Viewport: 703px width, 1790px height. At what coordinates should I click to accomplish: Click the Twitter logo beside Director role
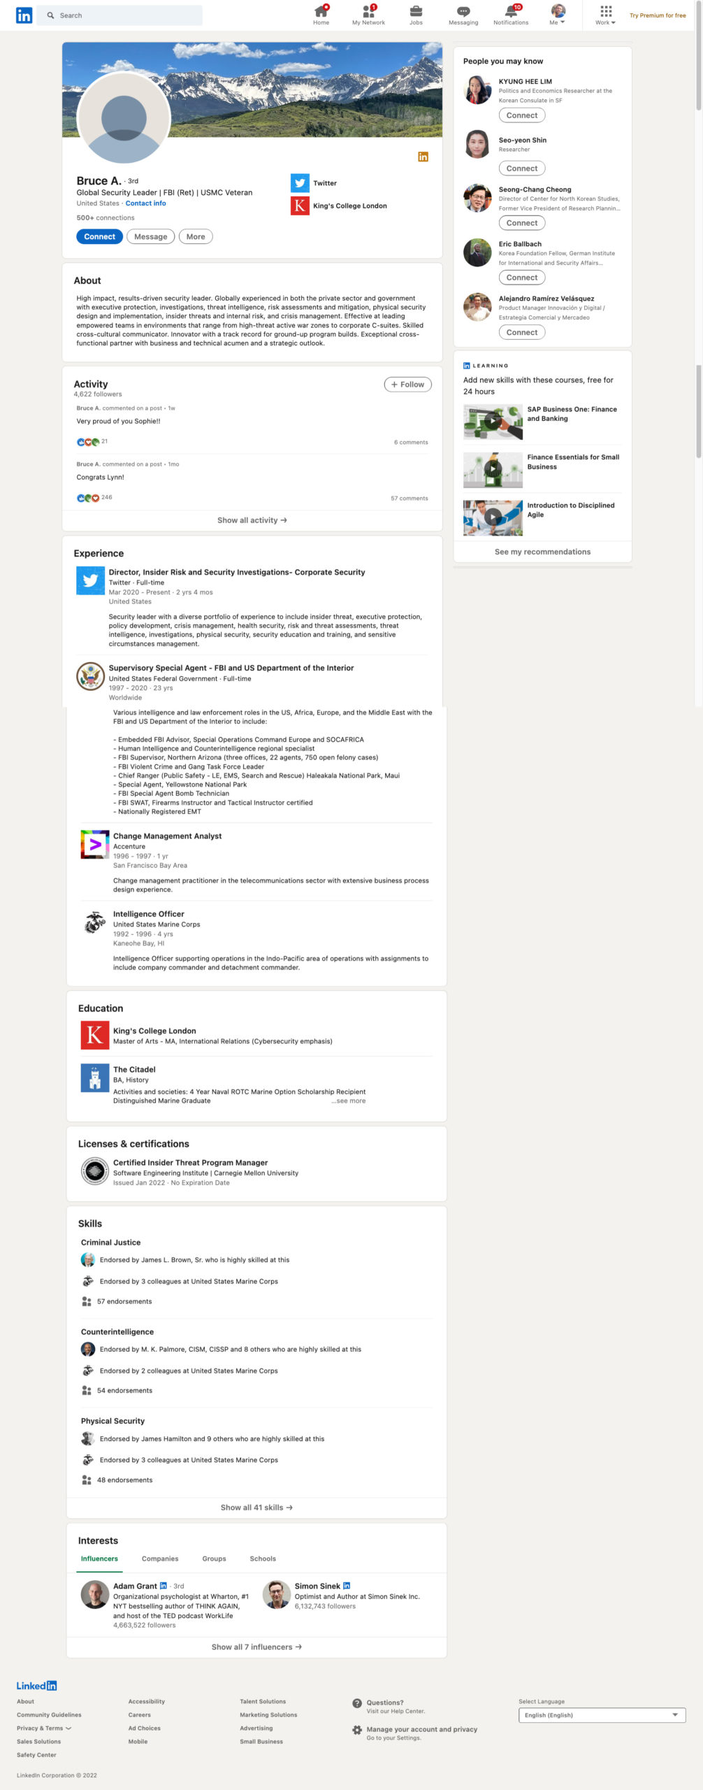pyautogui.click(x=90, y=580)
